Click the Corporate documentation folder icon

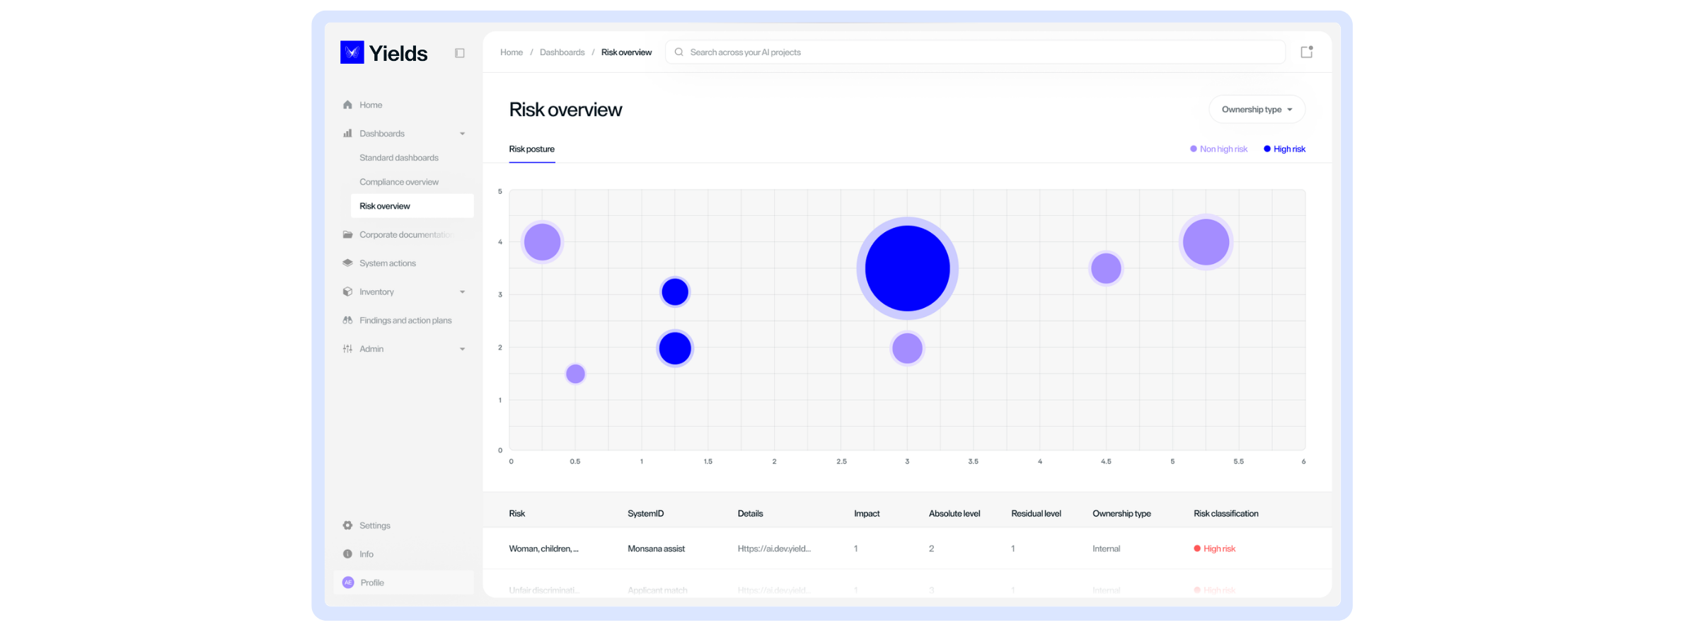347,234
